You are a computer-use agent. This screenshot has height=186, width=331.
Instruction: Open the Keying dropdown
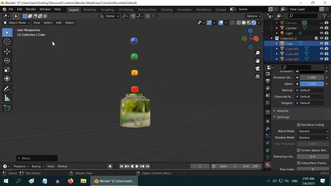tap(38, 166)
